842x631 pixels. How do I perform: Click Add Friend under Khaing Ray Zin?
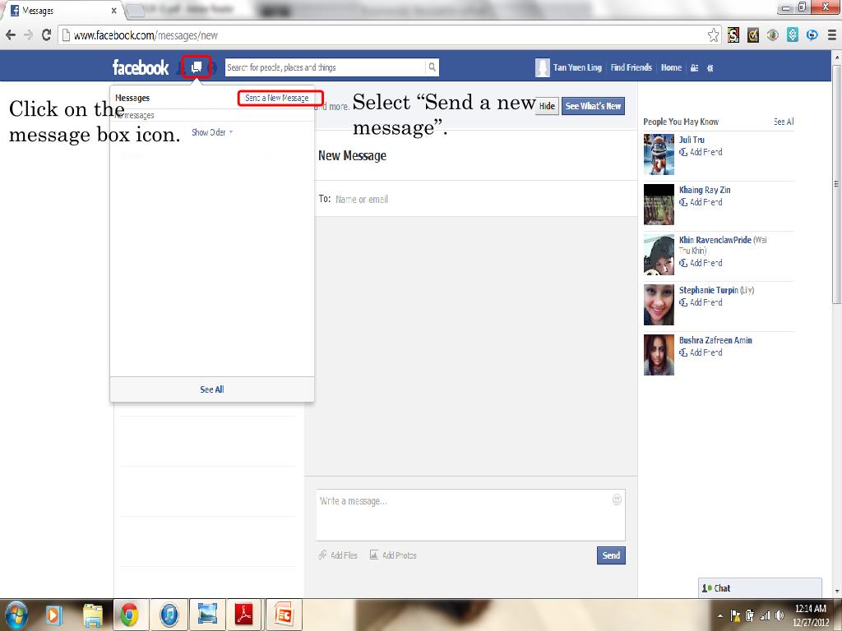pos(701,202)
